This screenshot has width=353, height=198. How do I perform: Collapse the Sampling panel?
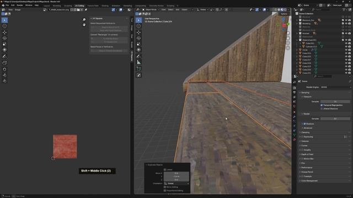pyautogui.click(x=305, y=92)
